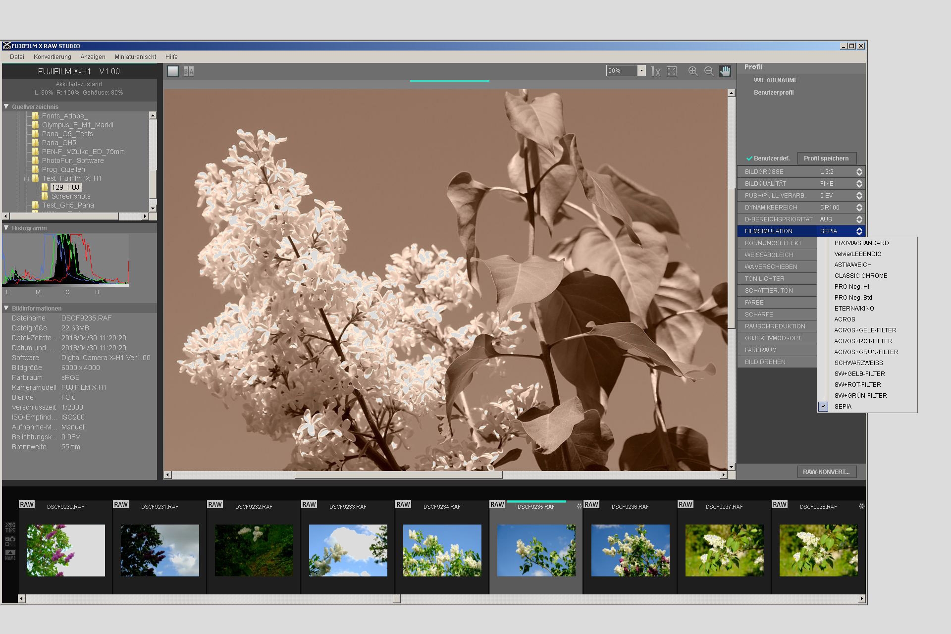
Task: Select WIE AUFNAHME profile
Action: 776,80
